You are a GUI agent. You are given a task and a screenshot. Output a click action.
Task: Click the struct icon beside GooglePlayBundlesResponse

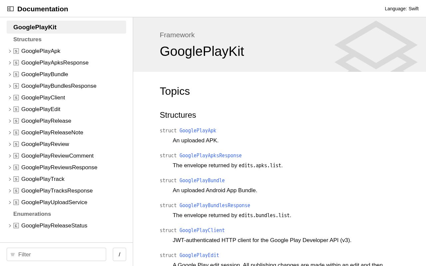(16, 86)
